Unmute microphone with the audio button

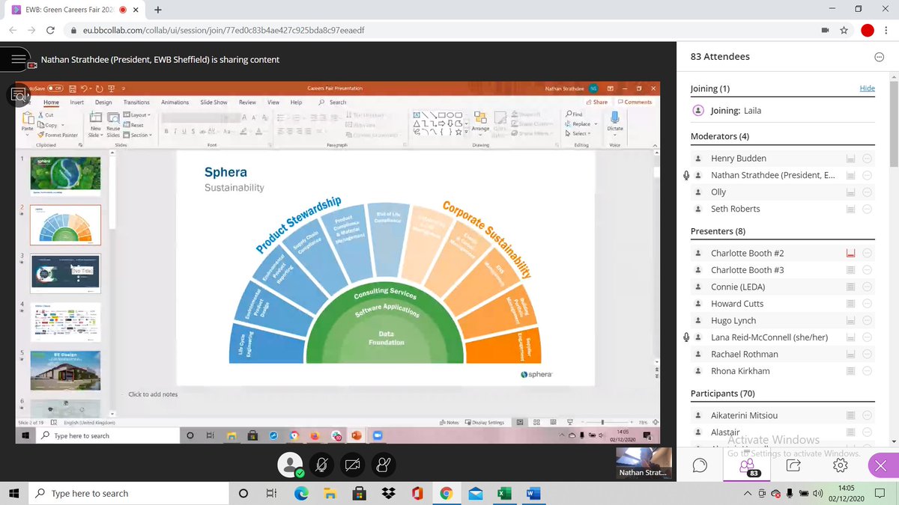[x=321, y=465]
